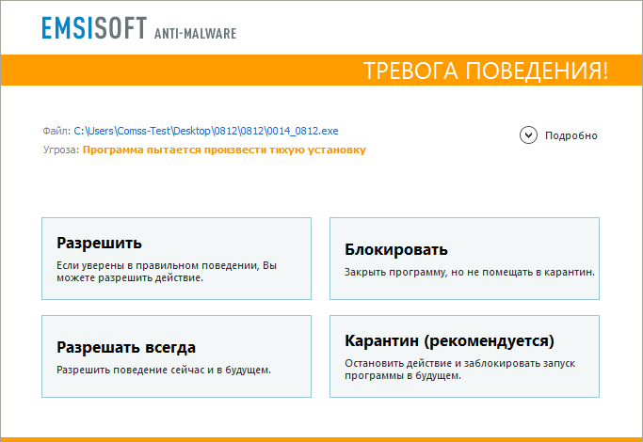This screenshot has width=643, height=442.
Task: Expand details with the circled chevron icon
Action: point(528,135)
